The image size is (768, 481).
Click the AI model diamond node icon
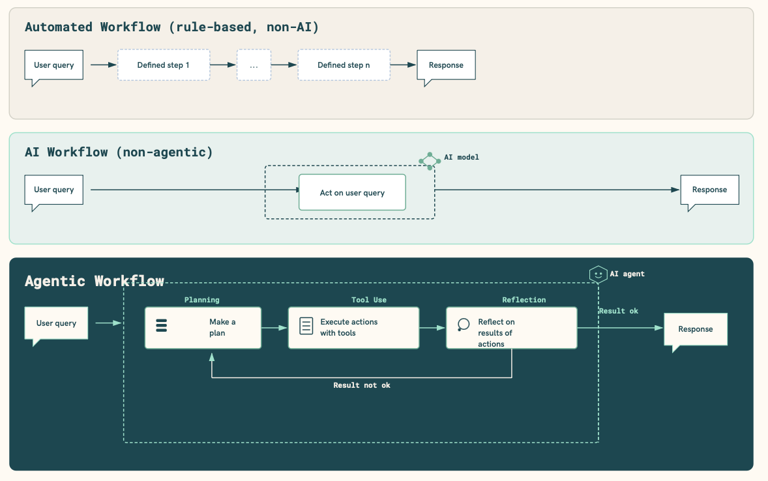click(x=430, y=161)
